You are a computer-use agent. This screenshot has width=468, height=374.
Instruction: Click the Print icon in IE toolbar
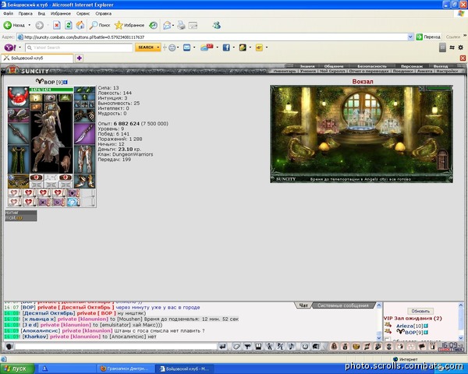181,25
